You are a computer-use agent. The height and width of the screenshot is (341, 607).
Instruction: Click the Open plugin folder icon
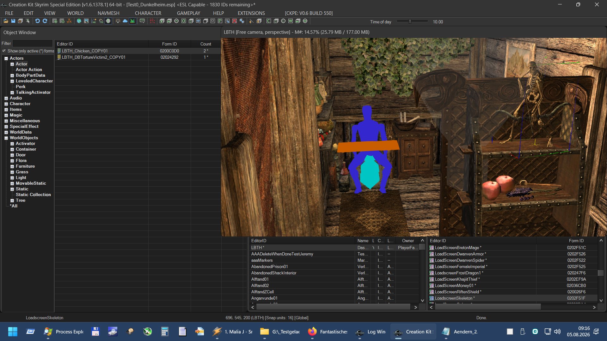point(6,21)
